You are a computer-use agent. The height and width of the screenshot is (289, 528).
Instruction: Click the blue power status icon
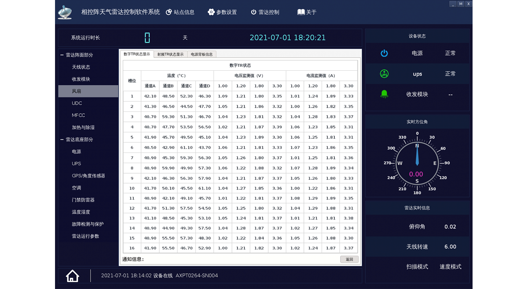coord(384,53)
